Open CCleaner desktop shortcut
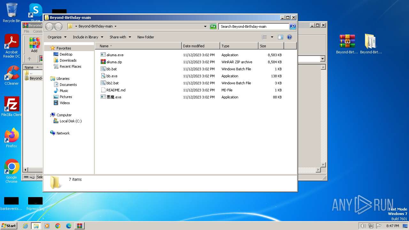Screen dimensions: 409x230 [x=12, y=75]
